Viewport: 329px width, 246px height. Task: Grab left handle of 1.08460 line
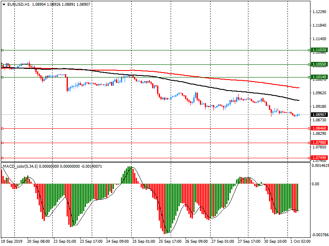(2, 128)
